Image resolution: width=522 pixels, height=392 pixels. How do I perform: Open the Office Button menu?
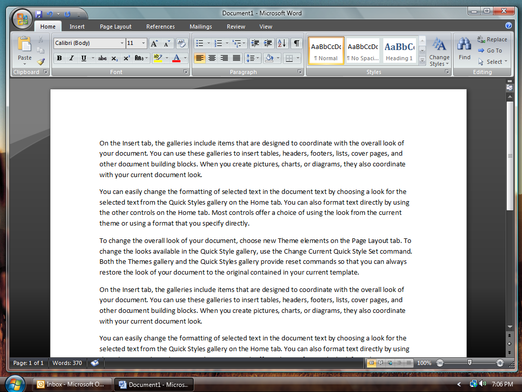pyautogui.click(x=22, y=19)
